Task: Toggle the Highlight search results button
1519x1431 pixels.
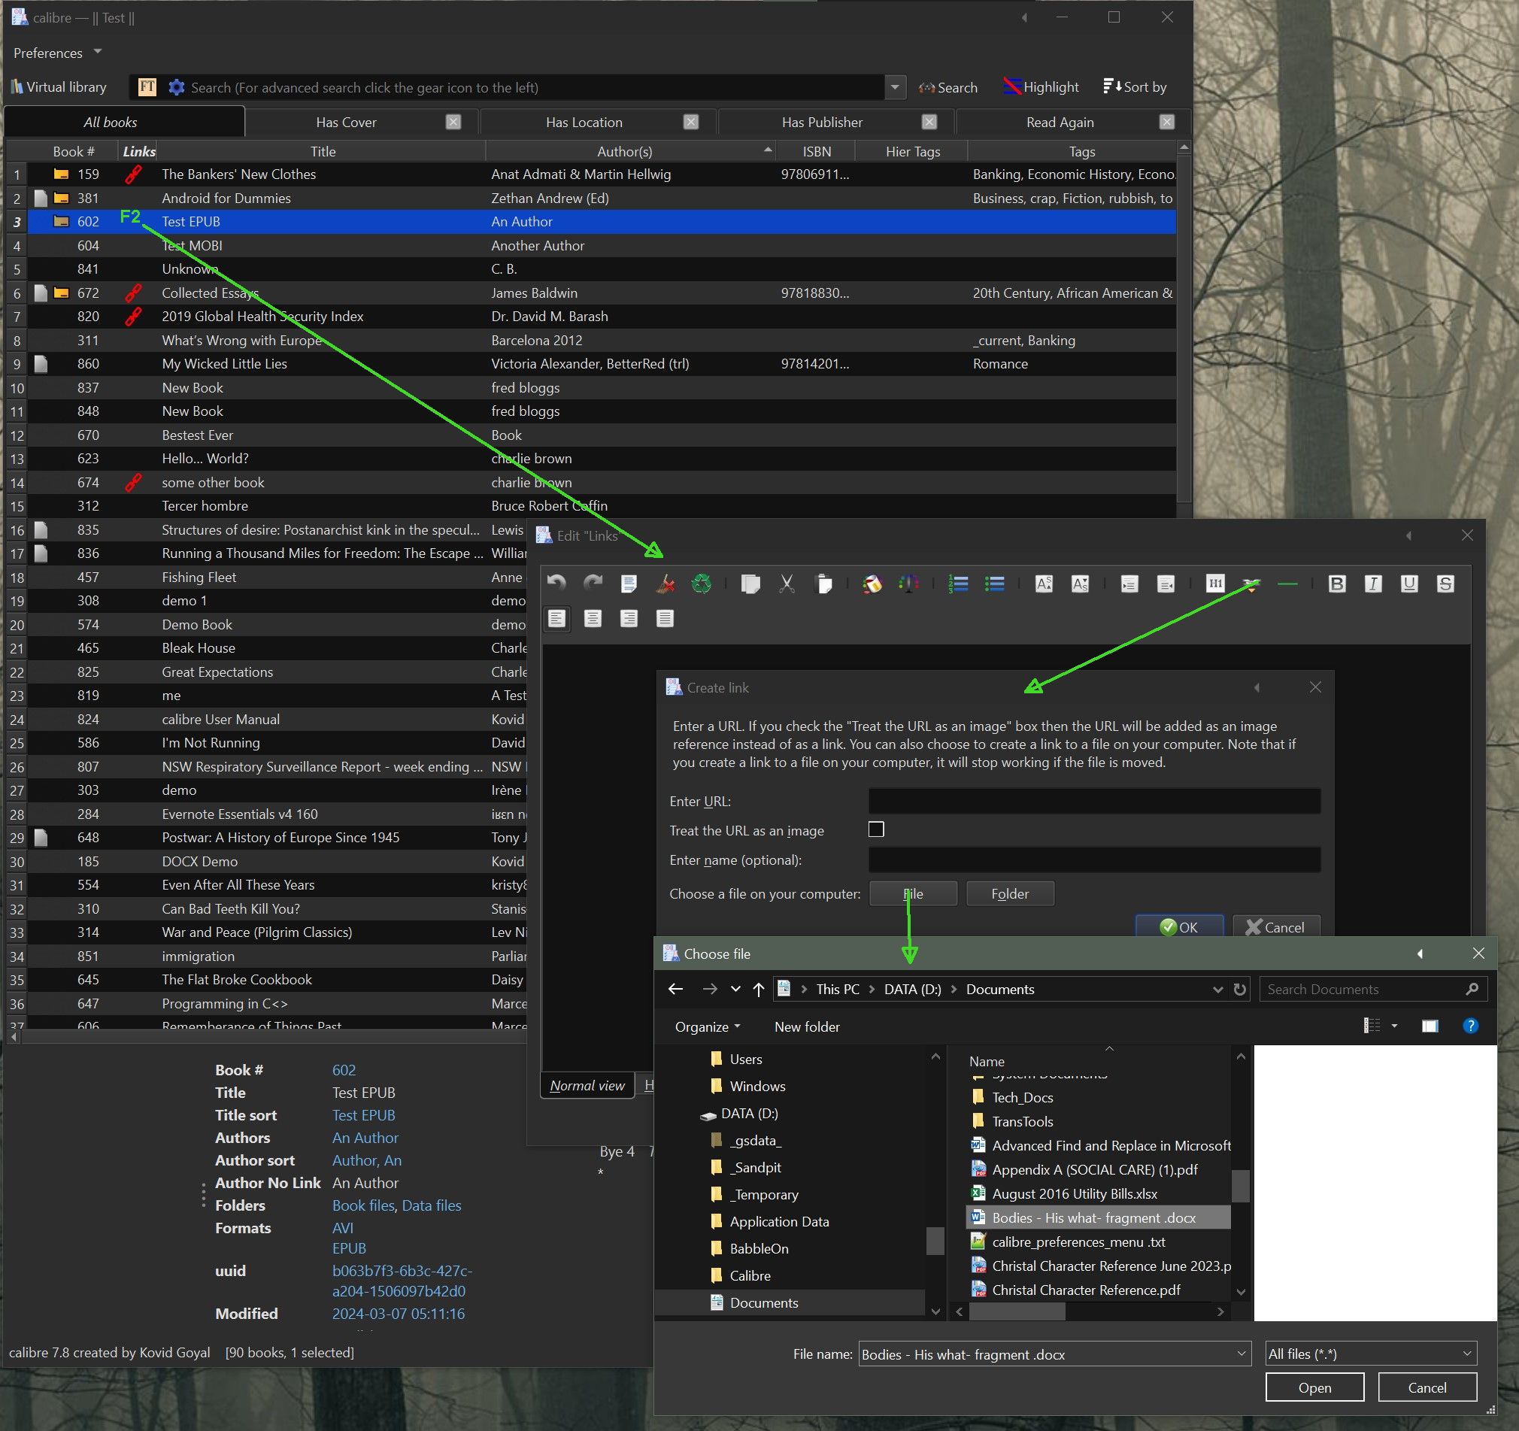Action: click(x=1041, y=87)
